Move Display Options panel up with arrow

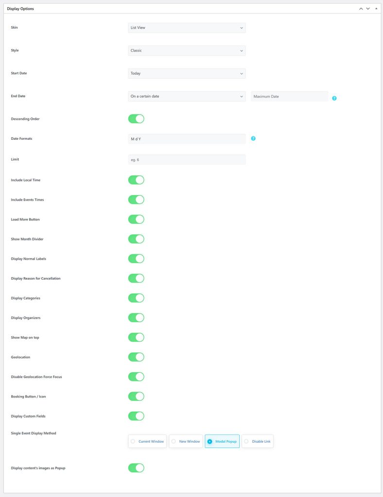(361, 9)
